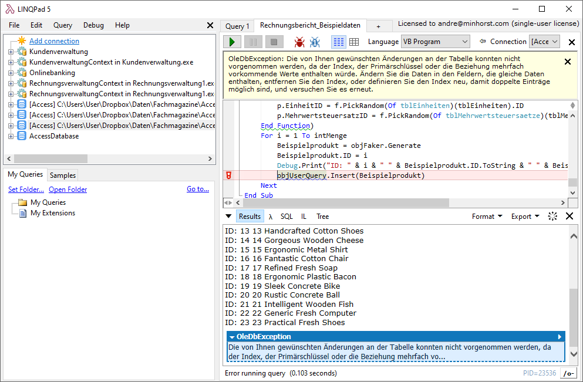This screenshot has width=583, height=382.
Task: Click the red bug debug icon
Action: [x=299, y=42]
